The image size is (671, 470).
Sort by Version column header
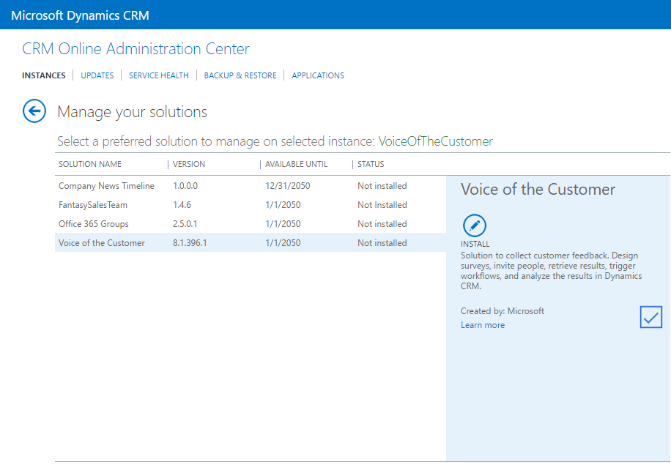pyautogui.click(x=189, y=164)
